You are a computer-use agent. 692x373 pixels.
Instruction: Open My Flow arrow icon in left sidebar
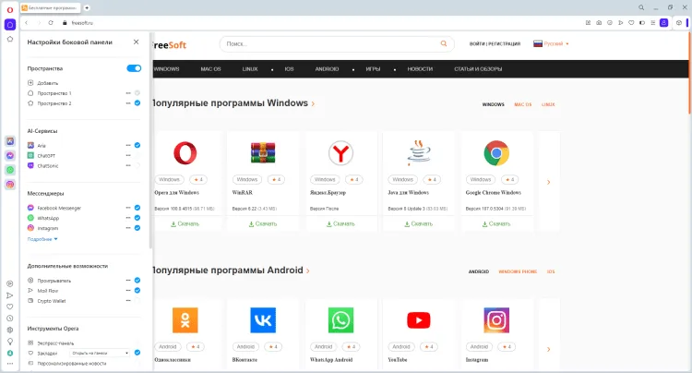point(10,295)
